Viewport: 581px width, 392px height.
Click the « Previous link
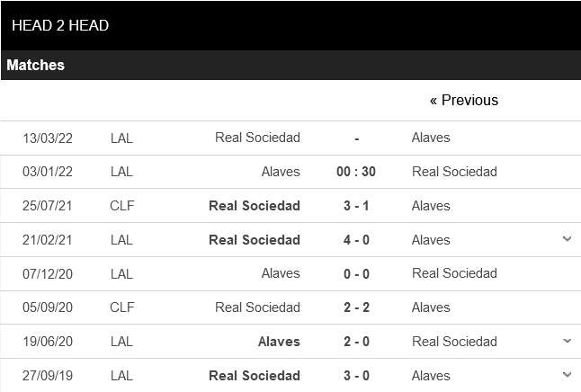pos(463,100)
